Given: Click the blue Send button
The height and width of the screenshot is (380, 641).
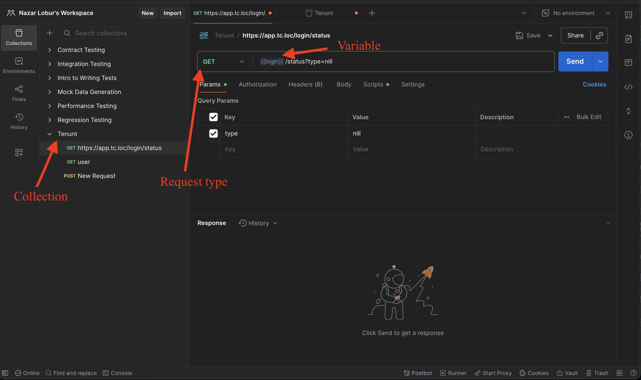Looking at the screenshot, I should tap(575, 61).
